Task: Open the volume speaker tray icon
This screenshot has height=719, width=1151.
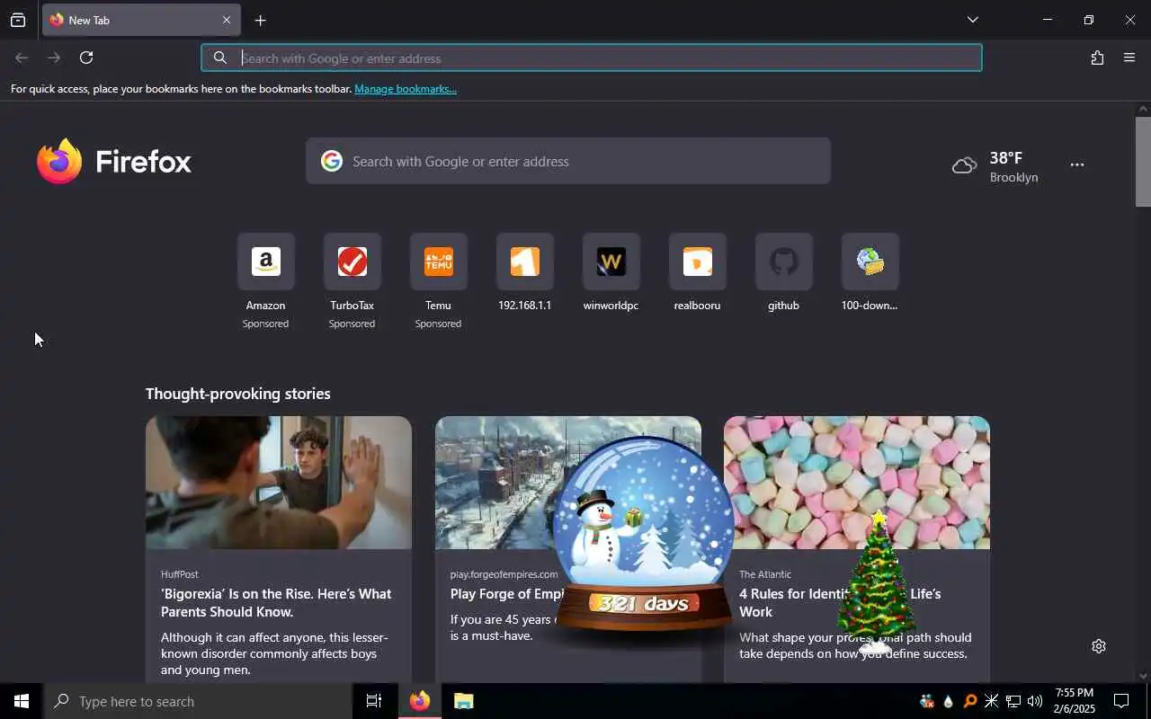Action: (x=1035, y=701)
